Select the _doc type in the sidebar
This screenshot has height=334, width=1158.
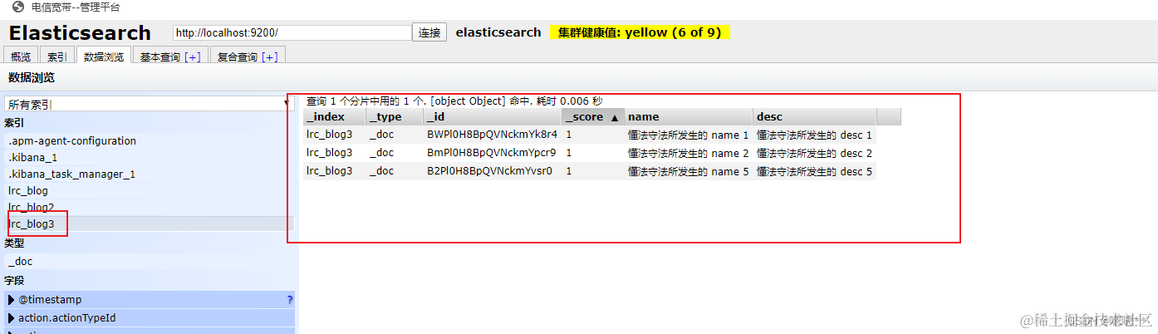click(x=150, y=262)
